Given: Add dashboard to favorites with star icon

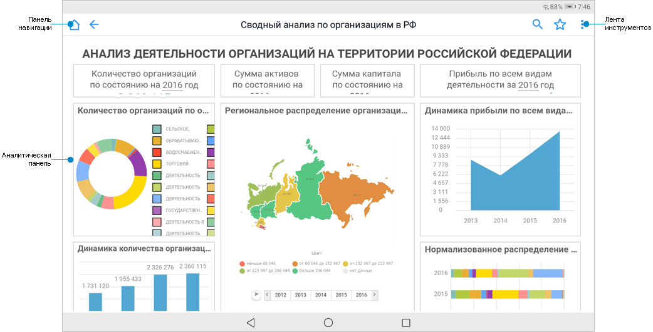Looking at the screenshot, I should (560, 24).
